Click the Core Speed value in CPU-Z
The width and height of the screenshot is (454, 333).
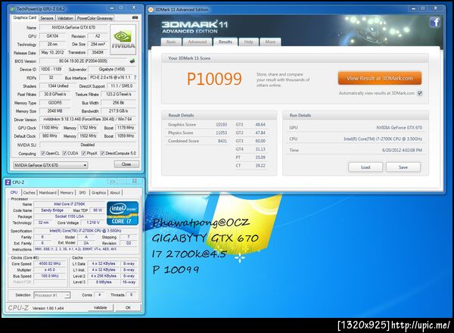(x=50, y=263)
